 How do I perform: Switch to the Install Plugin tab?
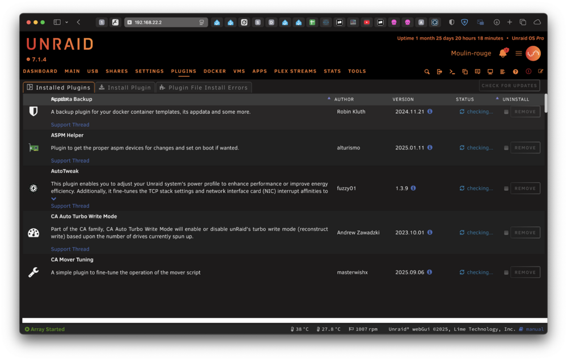125,87
